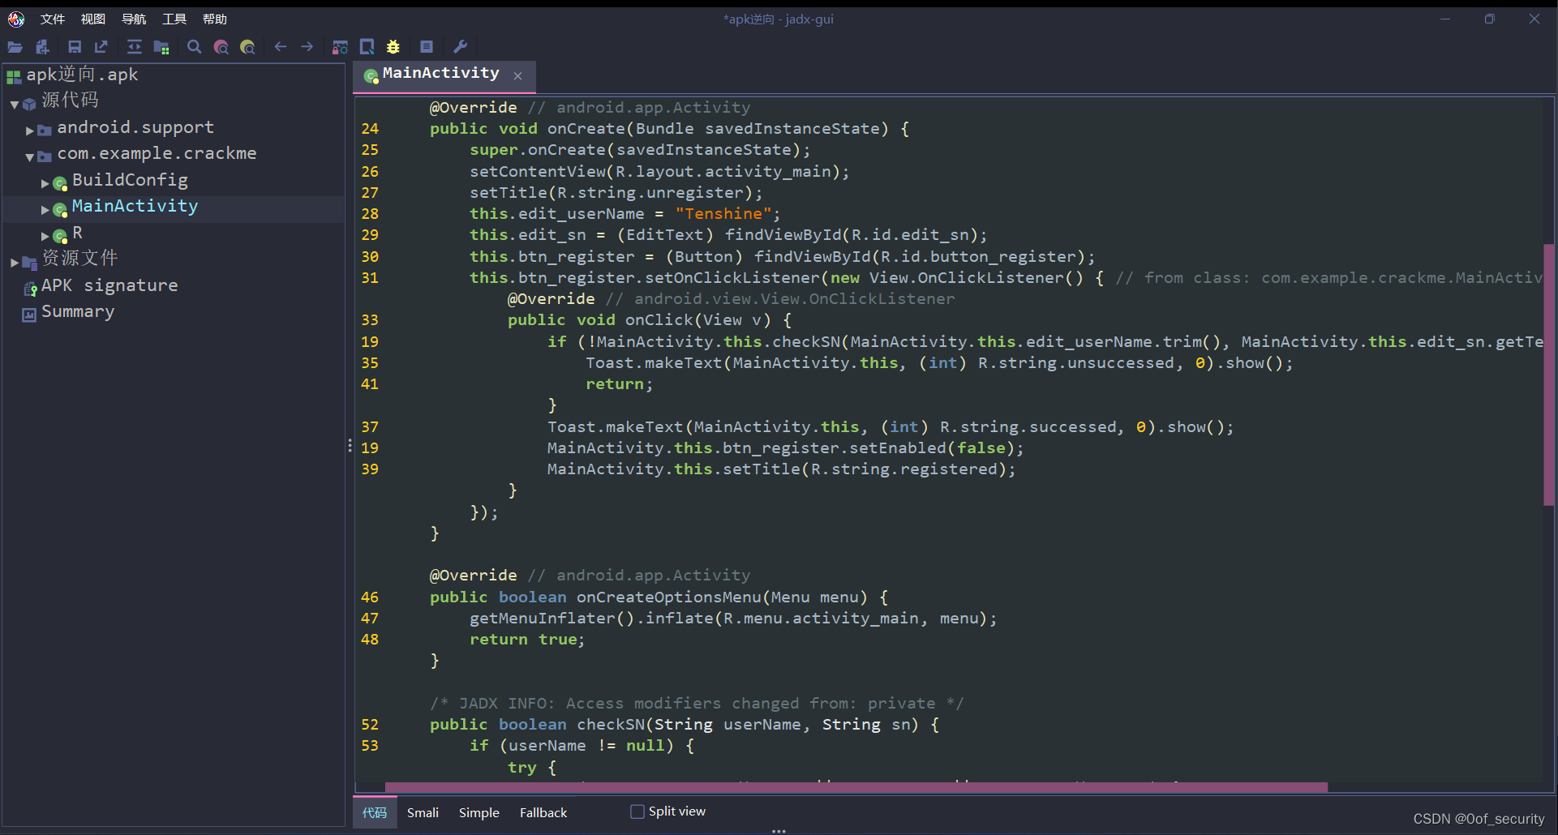The image size is (1558, 835).
Task: Click the forward arrow navigation icon
Action: (307, 46)
